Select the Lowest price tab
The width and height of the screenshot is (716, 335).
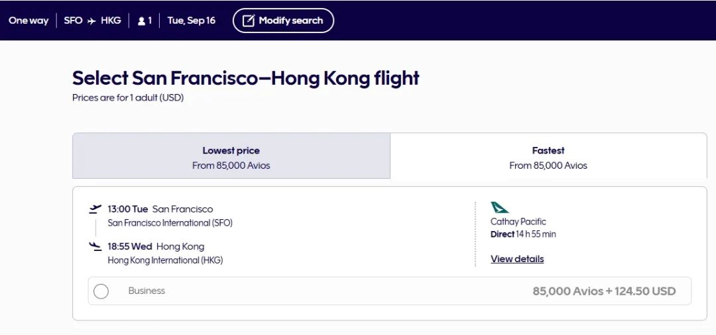[x=231, y=157]
